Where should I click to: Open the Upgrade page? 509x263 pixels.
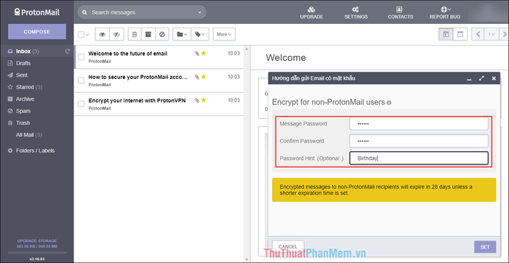pyautogui.click(x=311, y=13)
